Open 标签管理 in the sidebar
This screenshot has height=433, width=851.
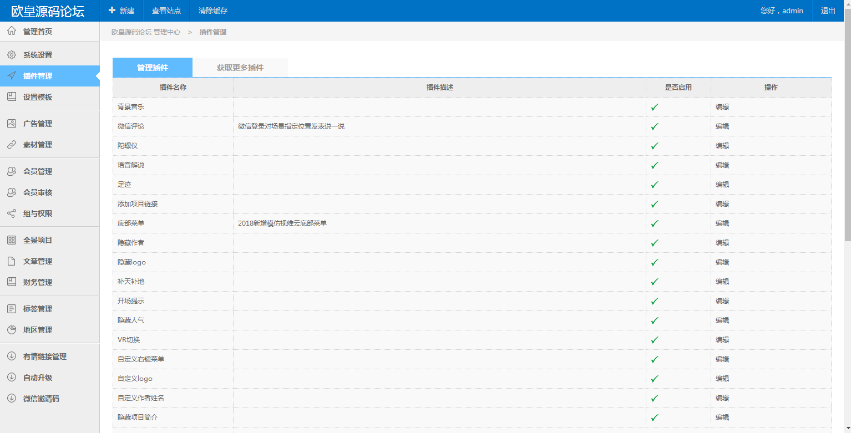(36, 308)
